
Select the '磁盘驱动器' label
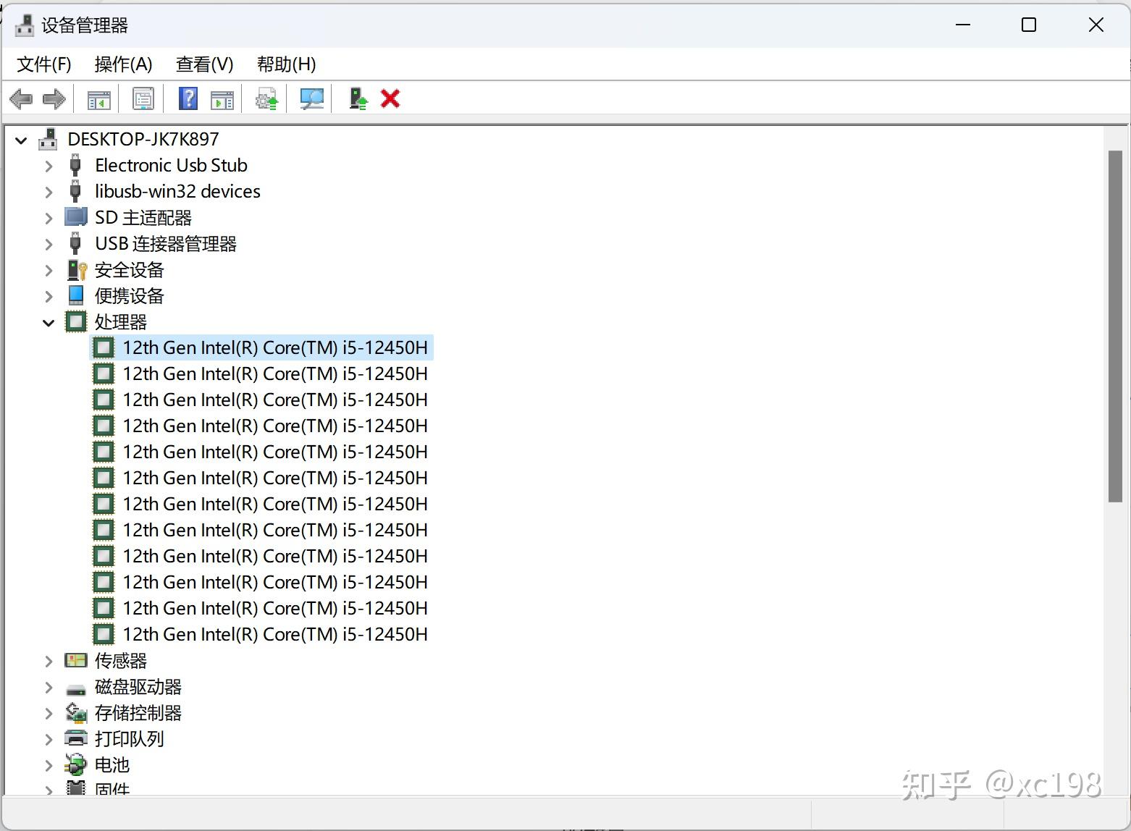coord(138,687)
